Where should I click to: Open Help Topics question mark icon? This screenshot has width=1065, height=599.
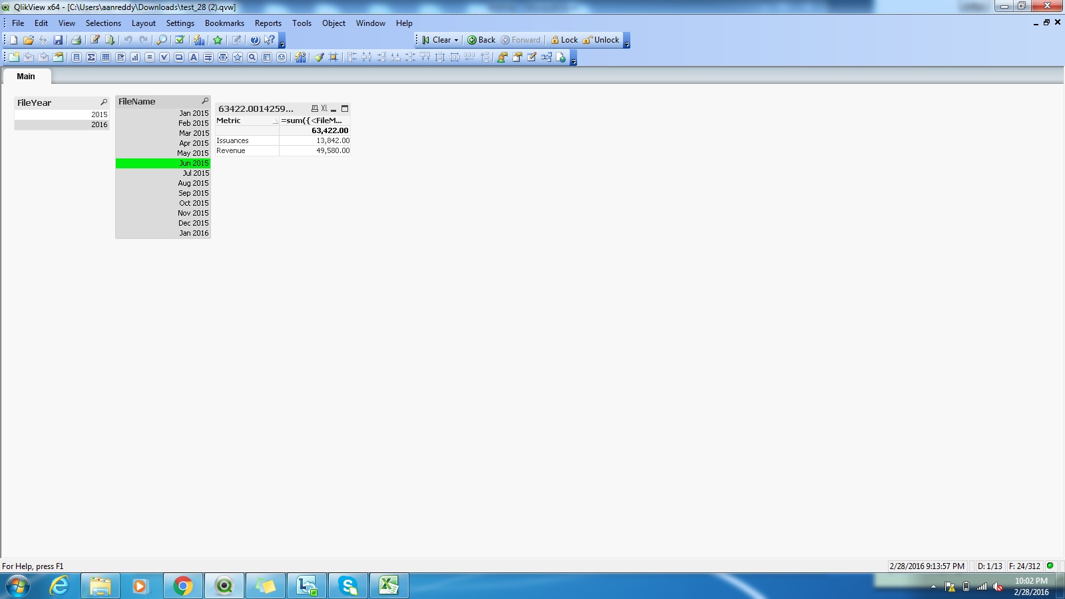[x=255, y=40]
